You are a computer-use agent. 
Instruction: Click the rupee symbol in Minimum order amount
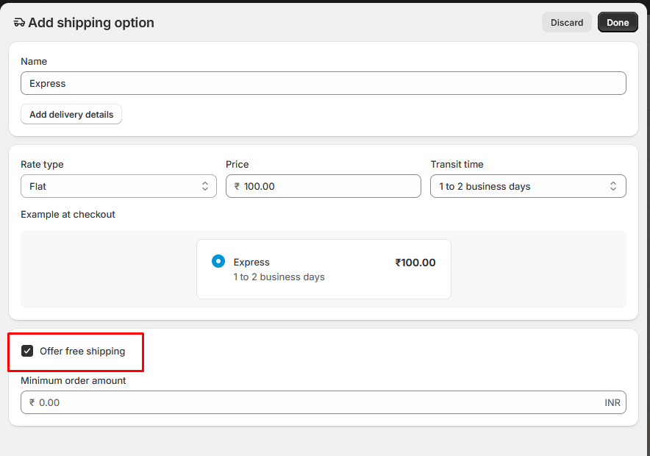point(32,403)
